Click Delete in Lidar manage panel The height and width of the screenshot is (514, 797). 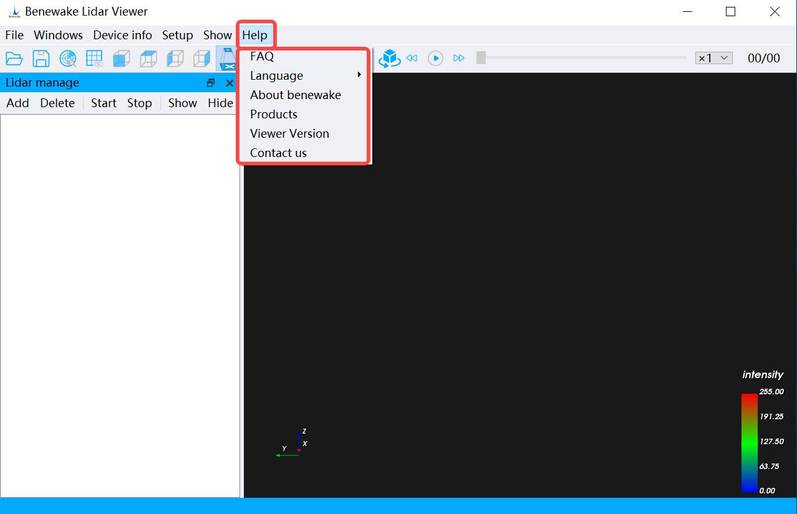pos(57,103)
